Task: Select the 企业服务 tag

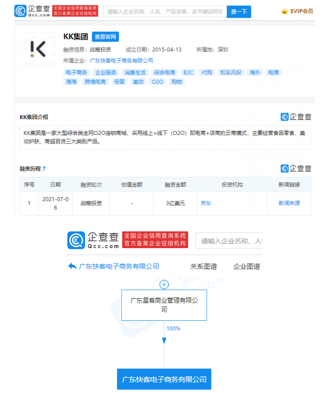Action: [106, 73]
